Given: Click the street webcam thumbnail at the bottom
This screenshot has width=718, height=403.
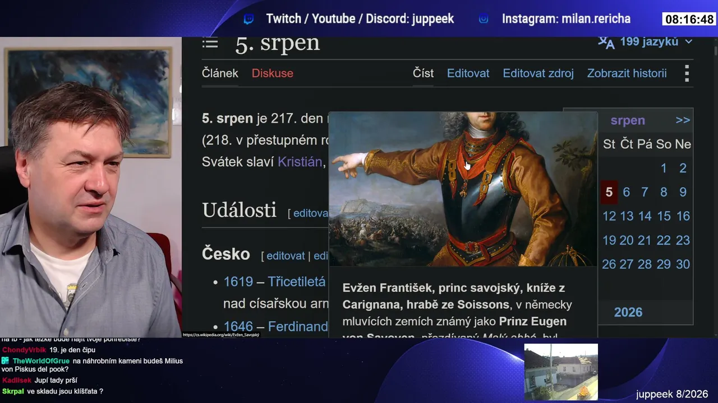Looking at the screenshot, I should [561, 372].
